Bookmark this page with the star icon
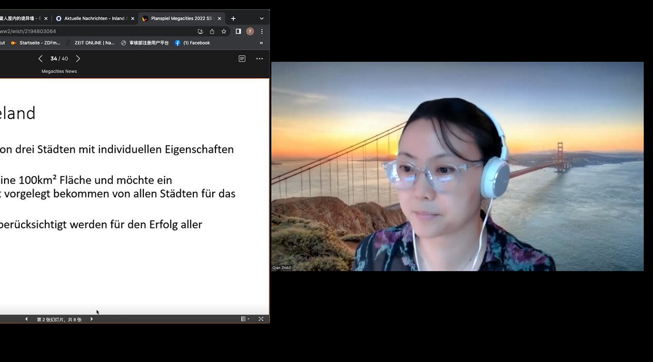The height and width of the screenshot is (362, 653). tap(224, 31)
